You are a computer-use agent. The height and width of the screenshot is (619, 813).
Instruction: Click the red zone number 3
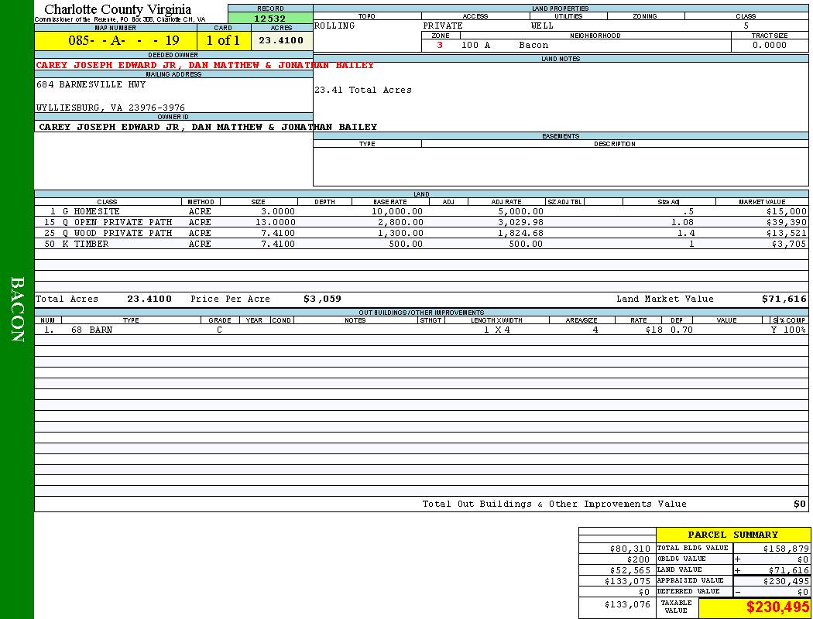pyautogui.click(x=440, y=46)
